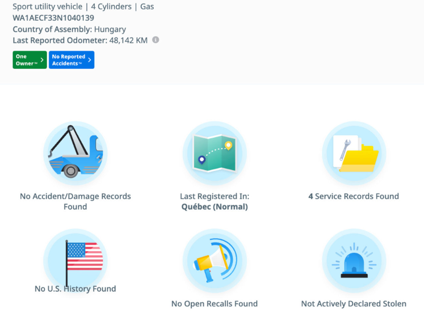The width and height of the screenshot is (424, 318).
Task: Expand the chevron on One Owner badge
Action: coord(42,60)
